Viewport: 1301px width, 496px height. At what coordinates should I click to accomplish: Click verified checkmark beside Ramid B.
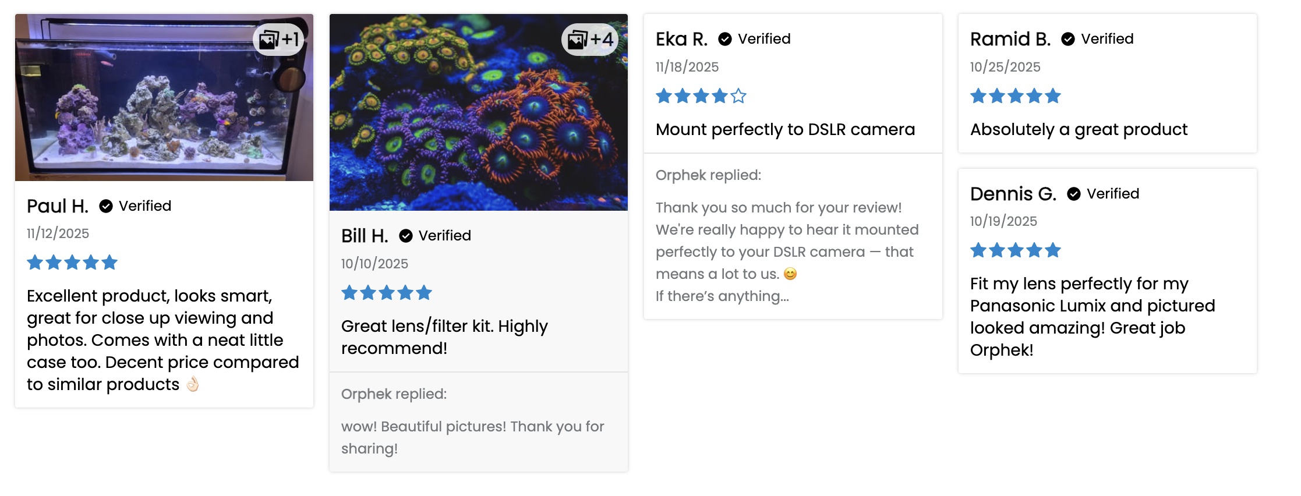point(1068,39)
